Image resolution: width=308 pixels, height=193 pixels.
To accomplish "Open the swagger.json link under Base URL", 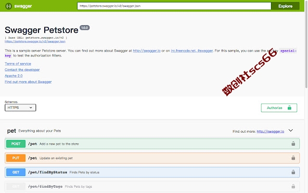I will (x=35, y=41).
